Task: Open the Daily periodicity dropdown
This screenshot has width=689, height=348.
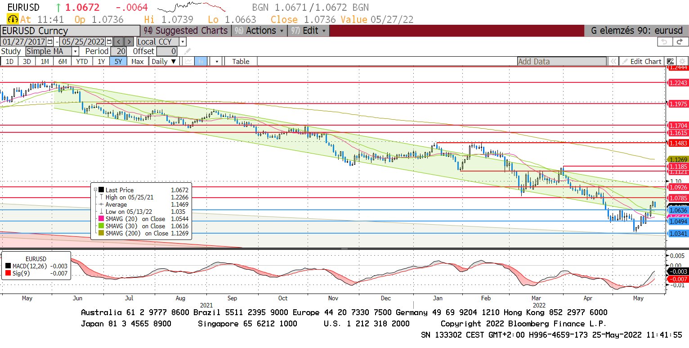Action: click(163, 61)
